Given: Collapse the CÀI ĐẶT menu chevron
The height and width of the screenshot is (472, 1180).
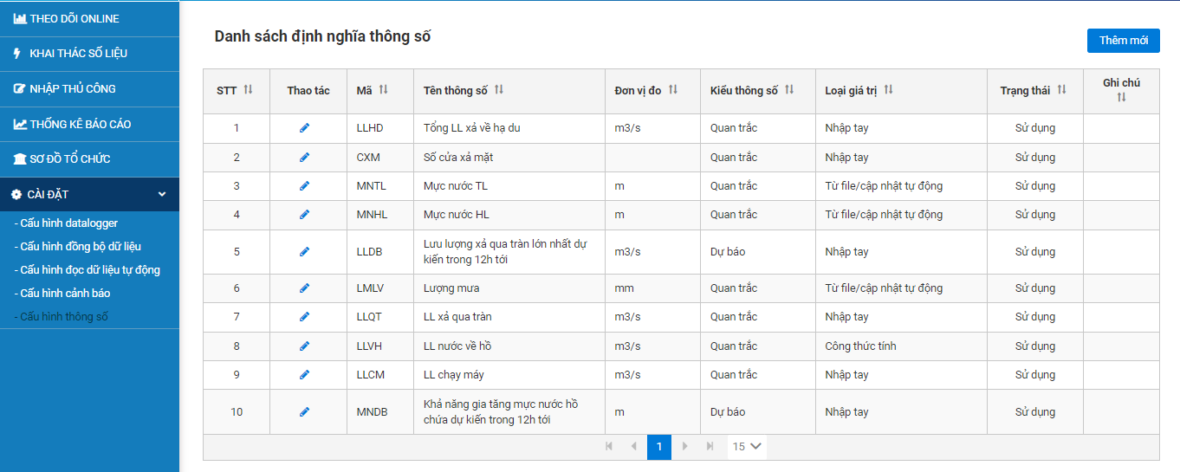Looking at the screenshot, I should [x=162, y=195].
